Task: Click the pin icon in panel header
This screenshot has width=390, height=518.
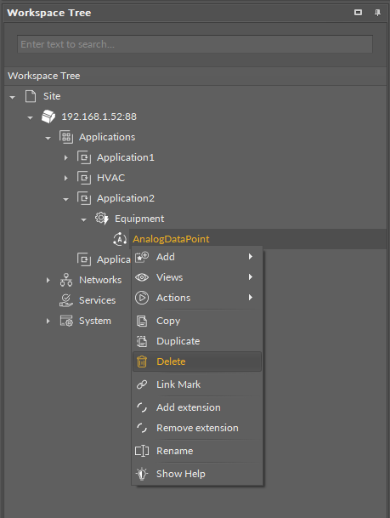Action: (x=378, y=13)
